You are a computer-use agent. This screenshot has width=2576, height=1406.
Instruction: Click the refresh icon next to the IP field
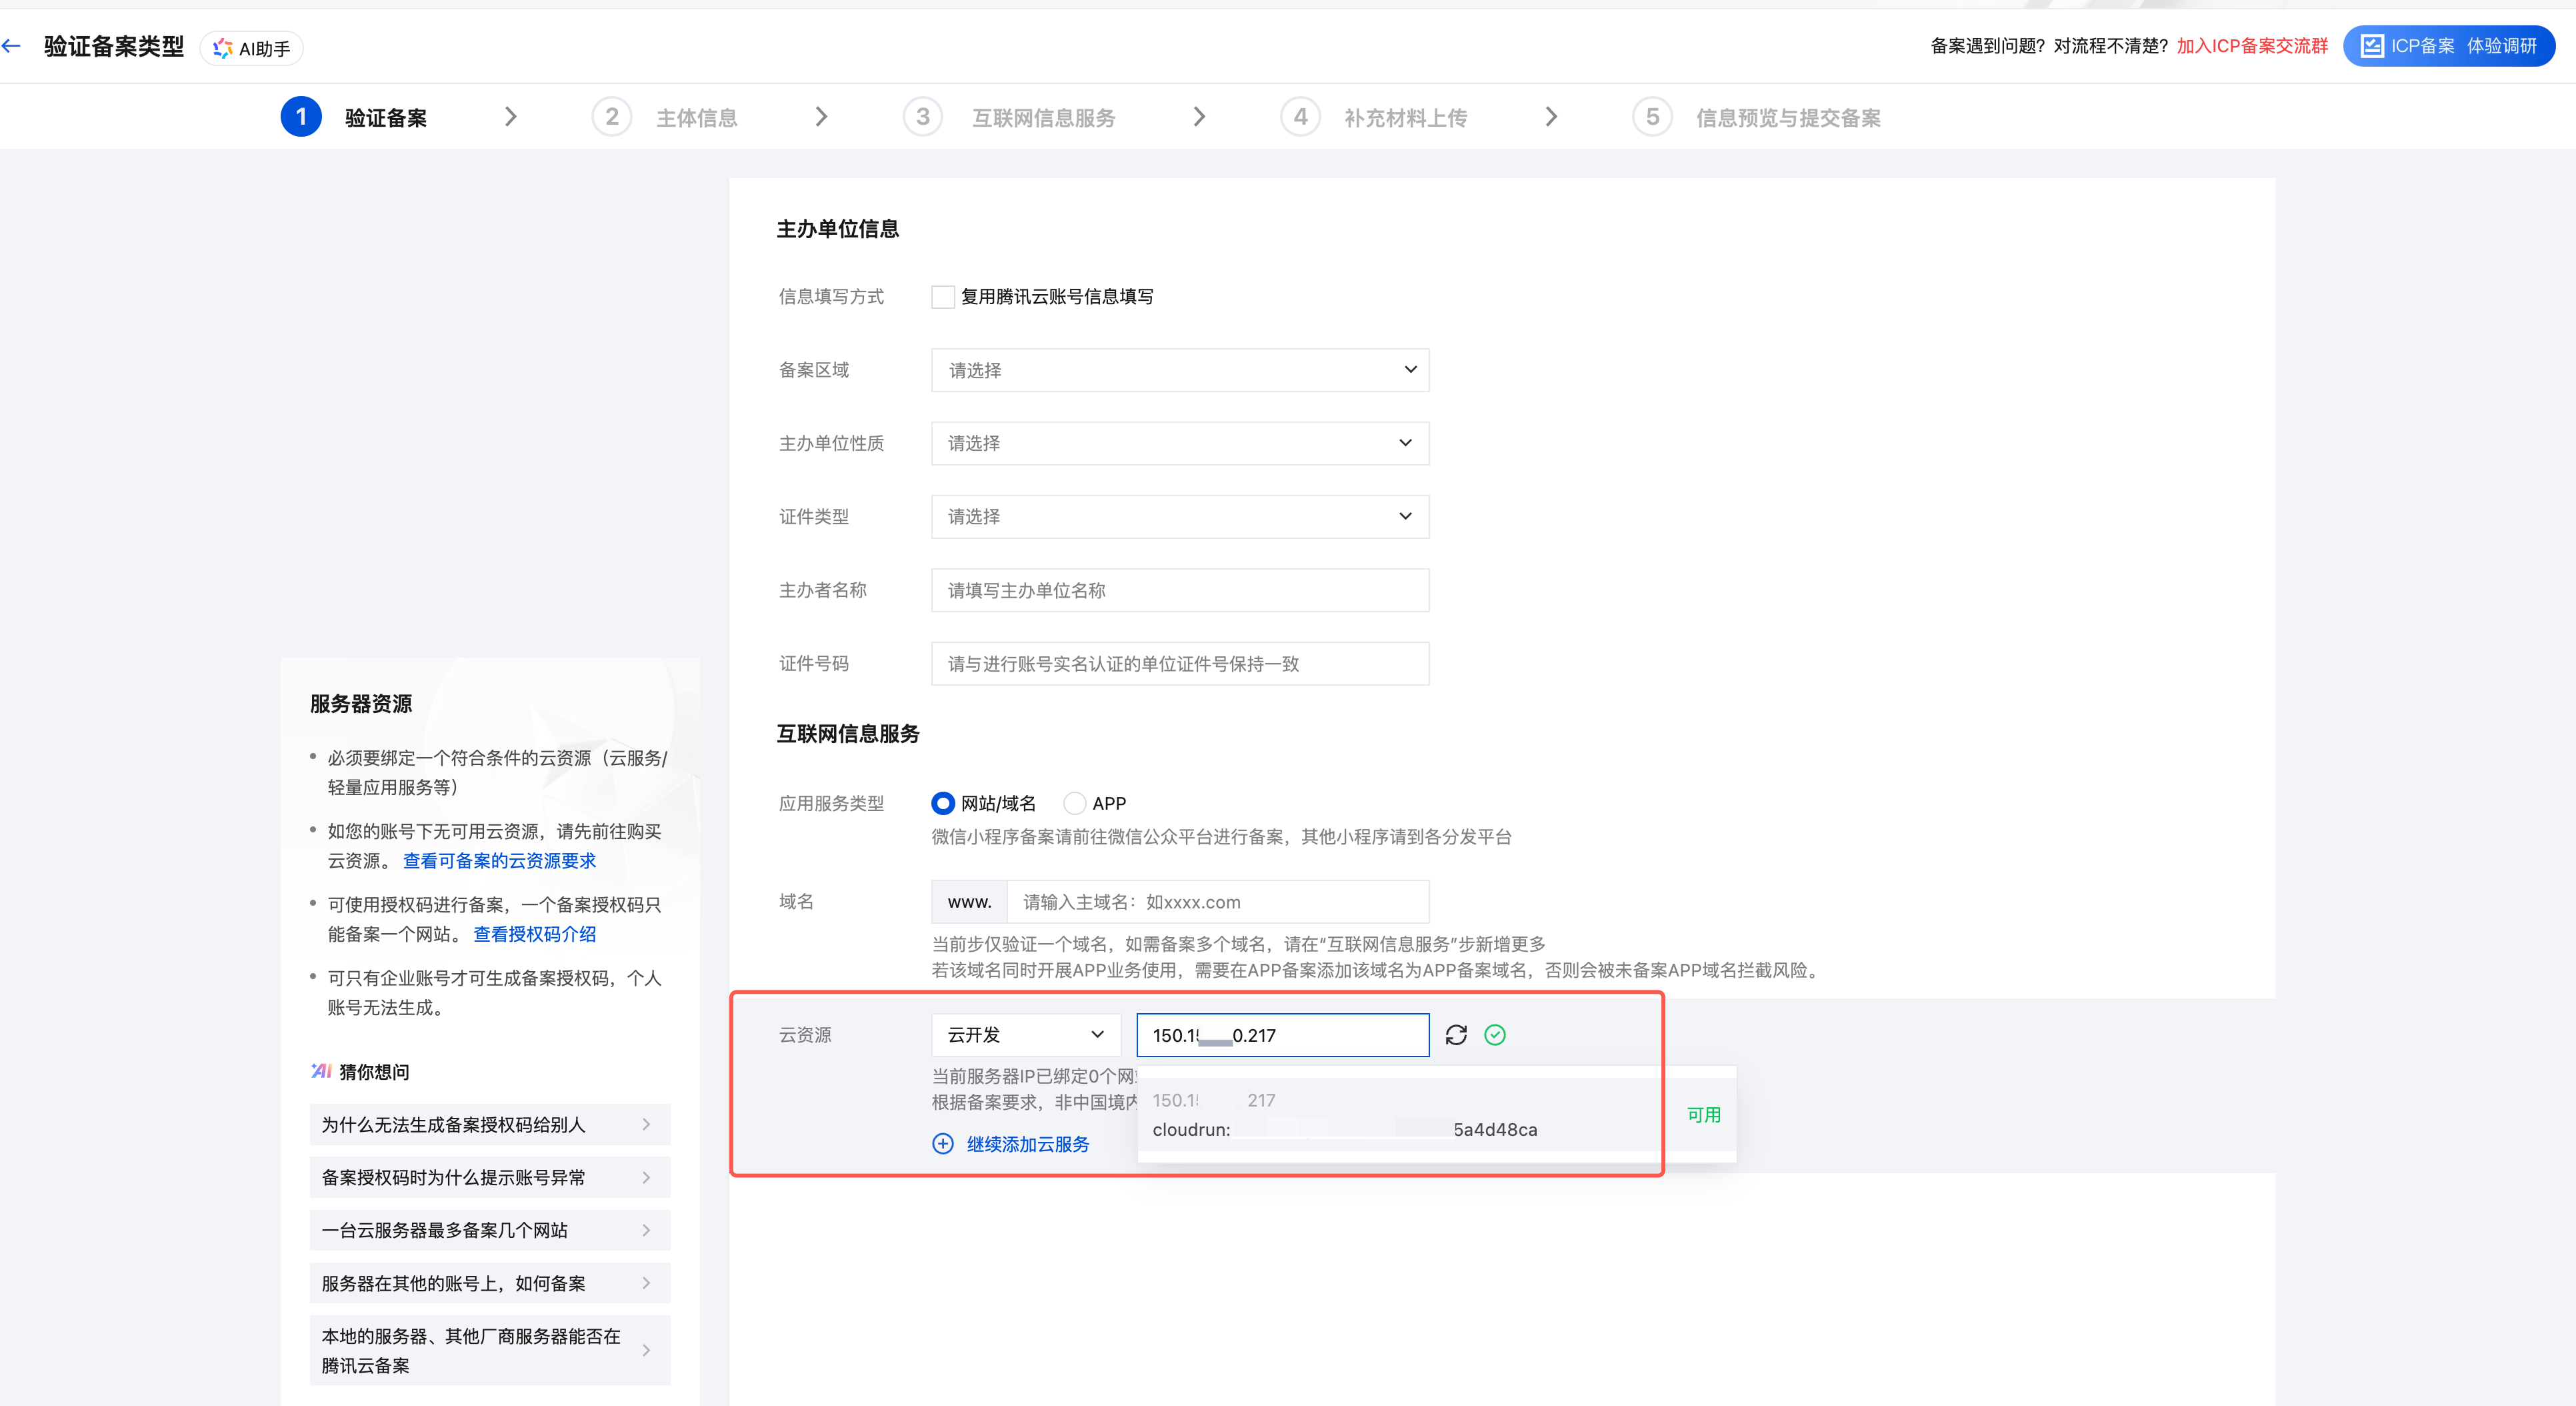(x=1457, y=1034)
